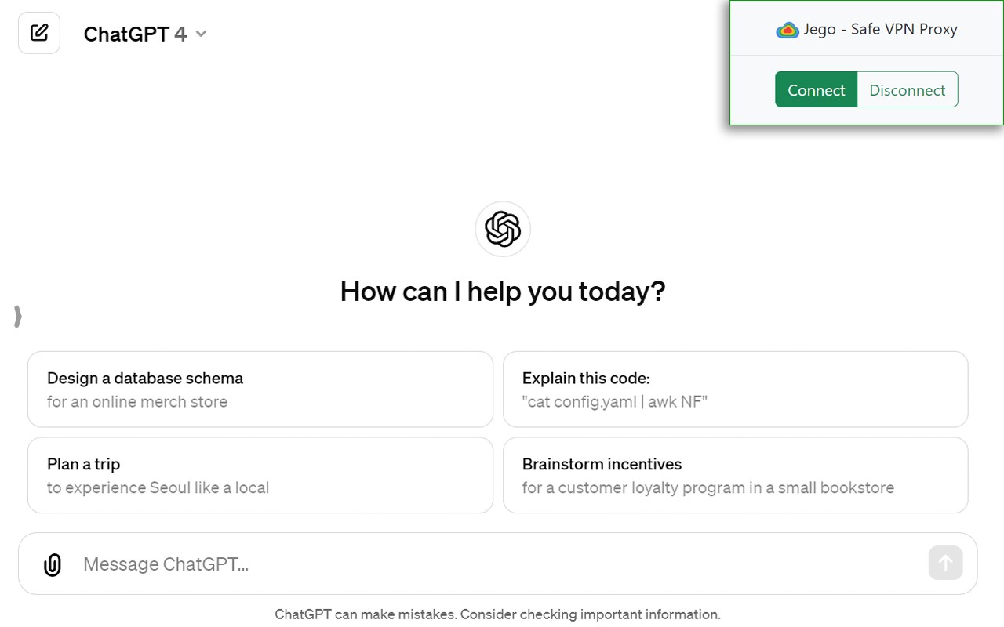Click the 'Jego - Safe VPN Proxy' title
Image resolution: width=1004 pixels, height=627 pixels.
pos(880,29)
